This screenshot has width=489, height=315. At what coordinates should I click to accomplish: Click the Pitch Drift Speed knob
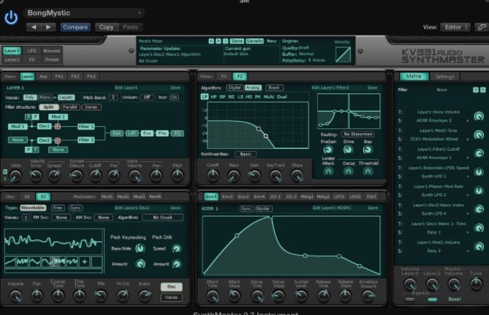[x=177, y=248]
